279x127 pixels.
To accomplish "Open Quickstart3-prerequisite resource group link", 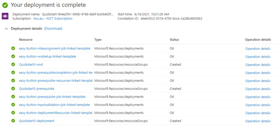I will pyautogui.click(x=37, y=89).
